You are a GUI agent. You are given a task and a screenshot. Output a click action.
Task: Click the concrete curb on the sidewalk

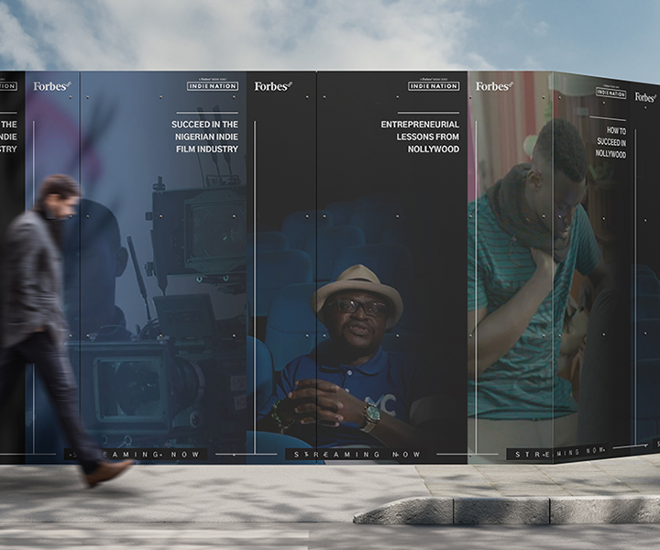click(504, 511)
